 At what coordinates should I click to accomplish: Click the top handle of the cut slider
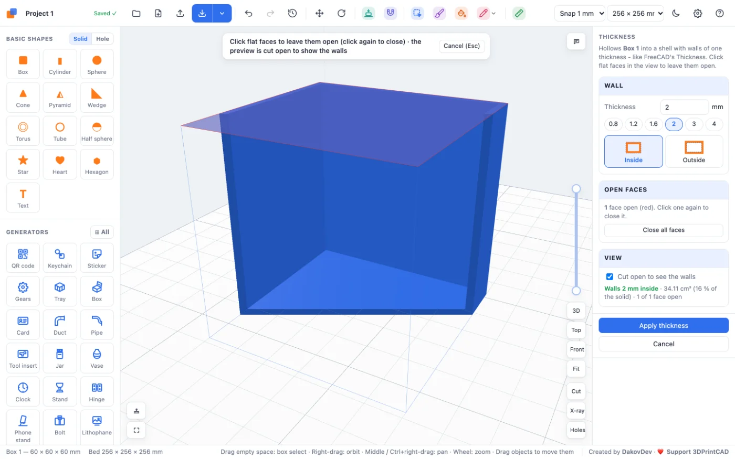click(x=576, y=188)
